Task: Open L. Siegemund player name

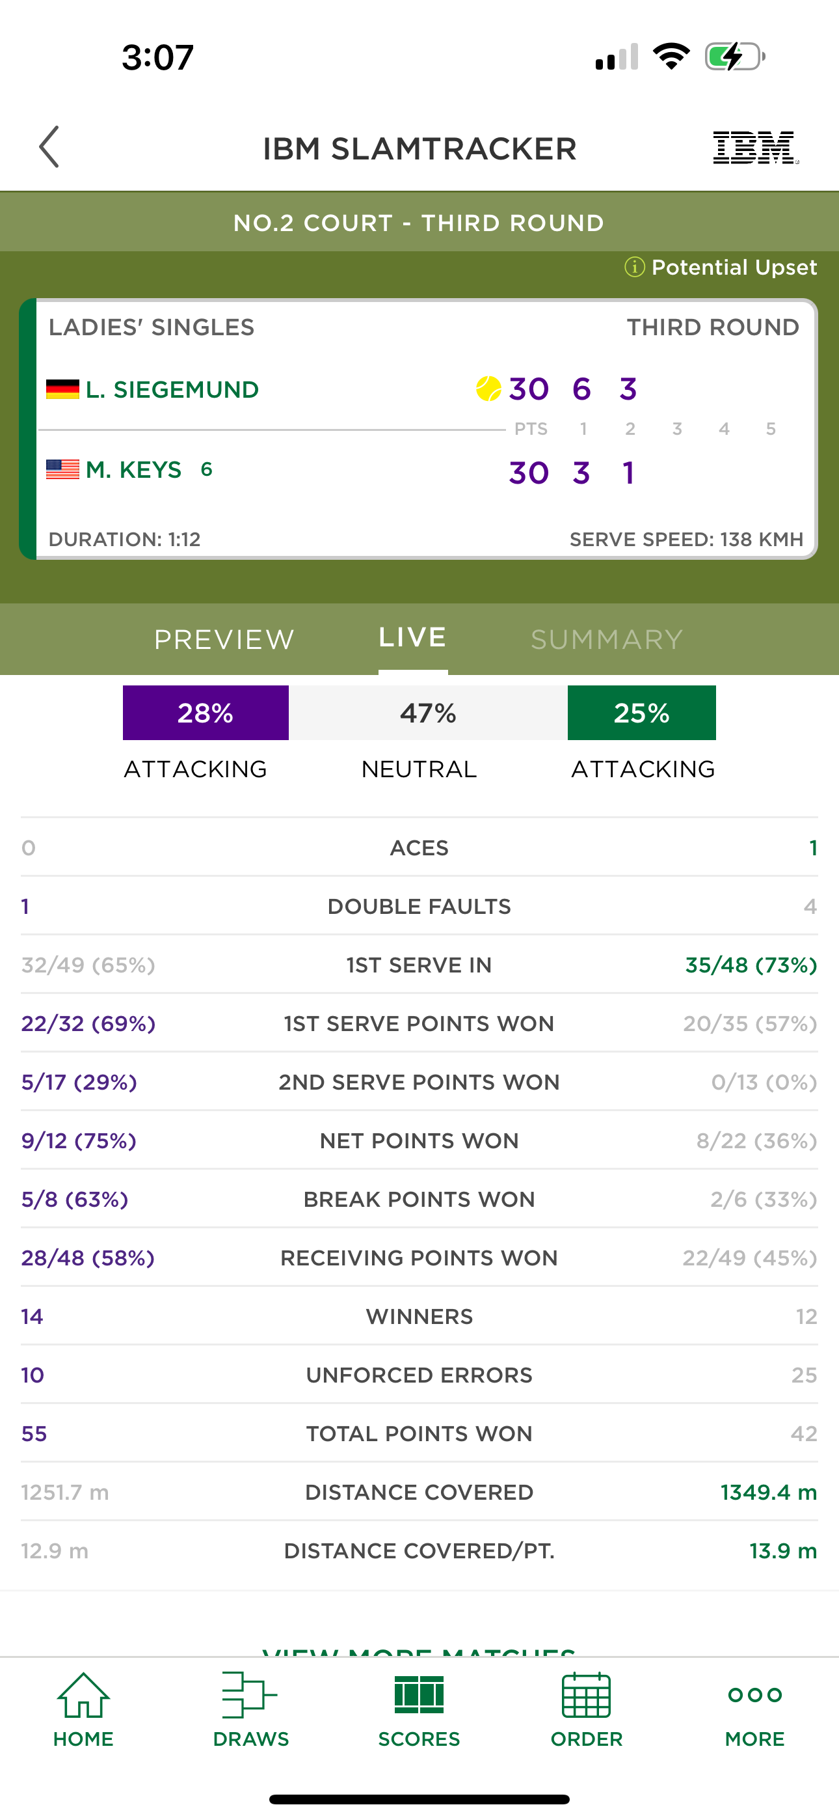Action: (x=172, y=389)
